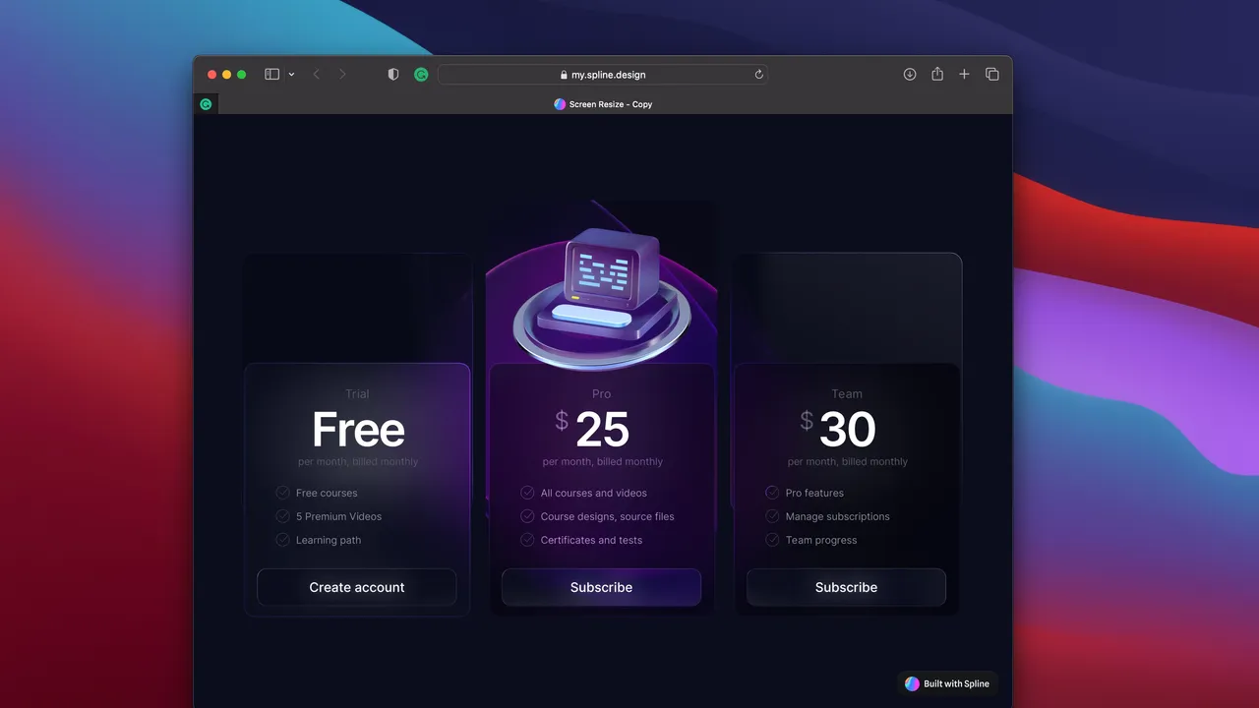The height and width of the screenshot is (708, 1259).
Task: Go forward with the Safari forward arrow
Action: [342, 75]
